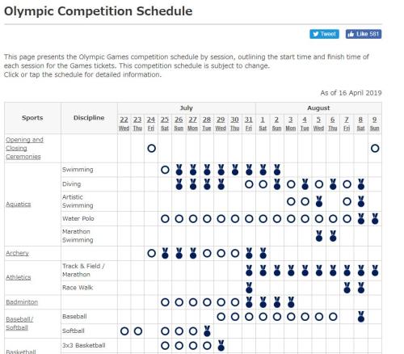The height and width of the screenshot is (354, 404).
Task: Open the Athletics sport link
Action: [x=19, y=277]
